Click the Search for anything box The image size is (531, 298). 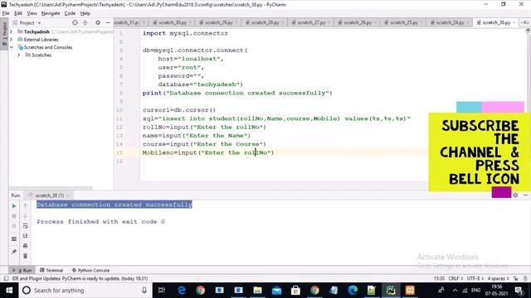(x=85, y=291)
